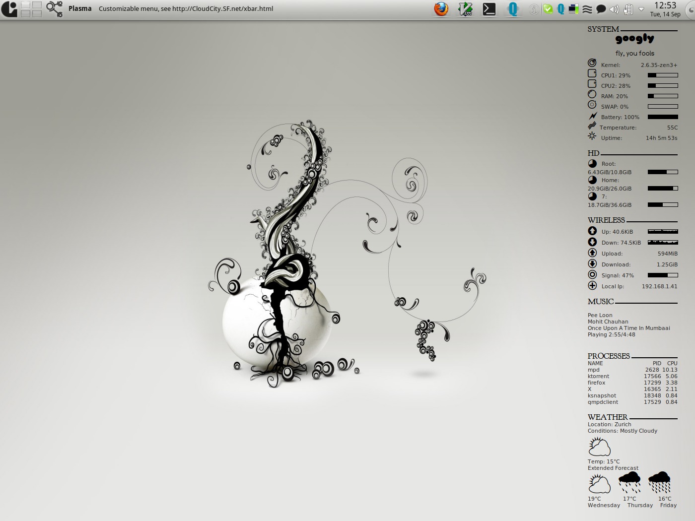The height and width of the screenshot is (521, 695).
Task: Click the song title 'Pee Loon'
Action: point(600,315)
